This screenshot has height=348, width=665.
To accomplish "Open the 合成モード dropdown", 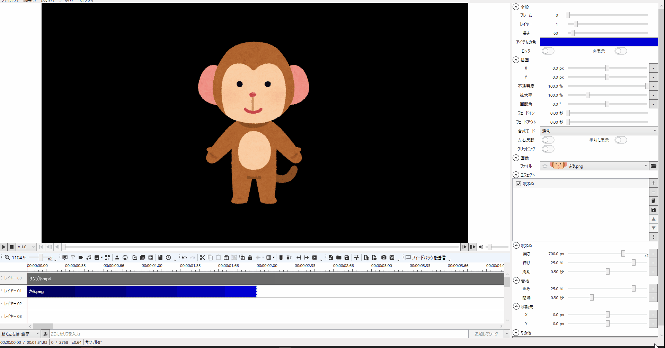I will 598,131.
